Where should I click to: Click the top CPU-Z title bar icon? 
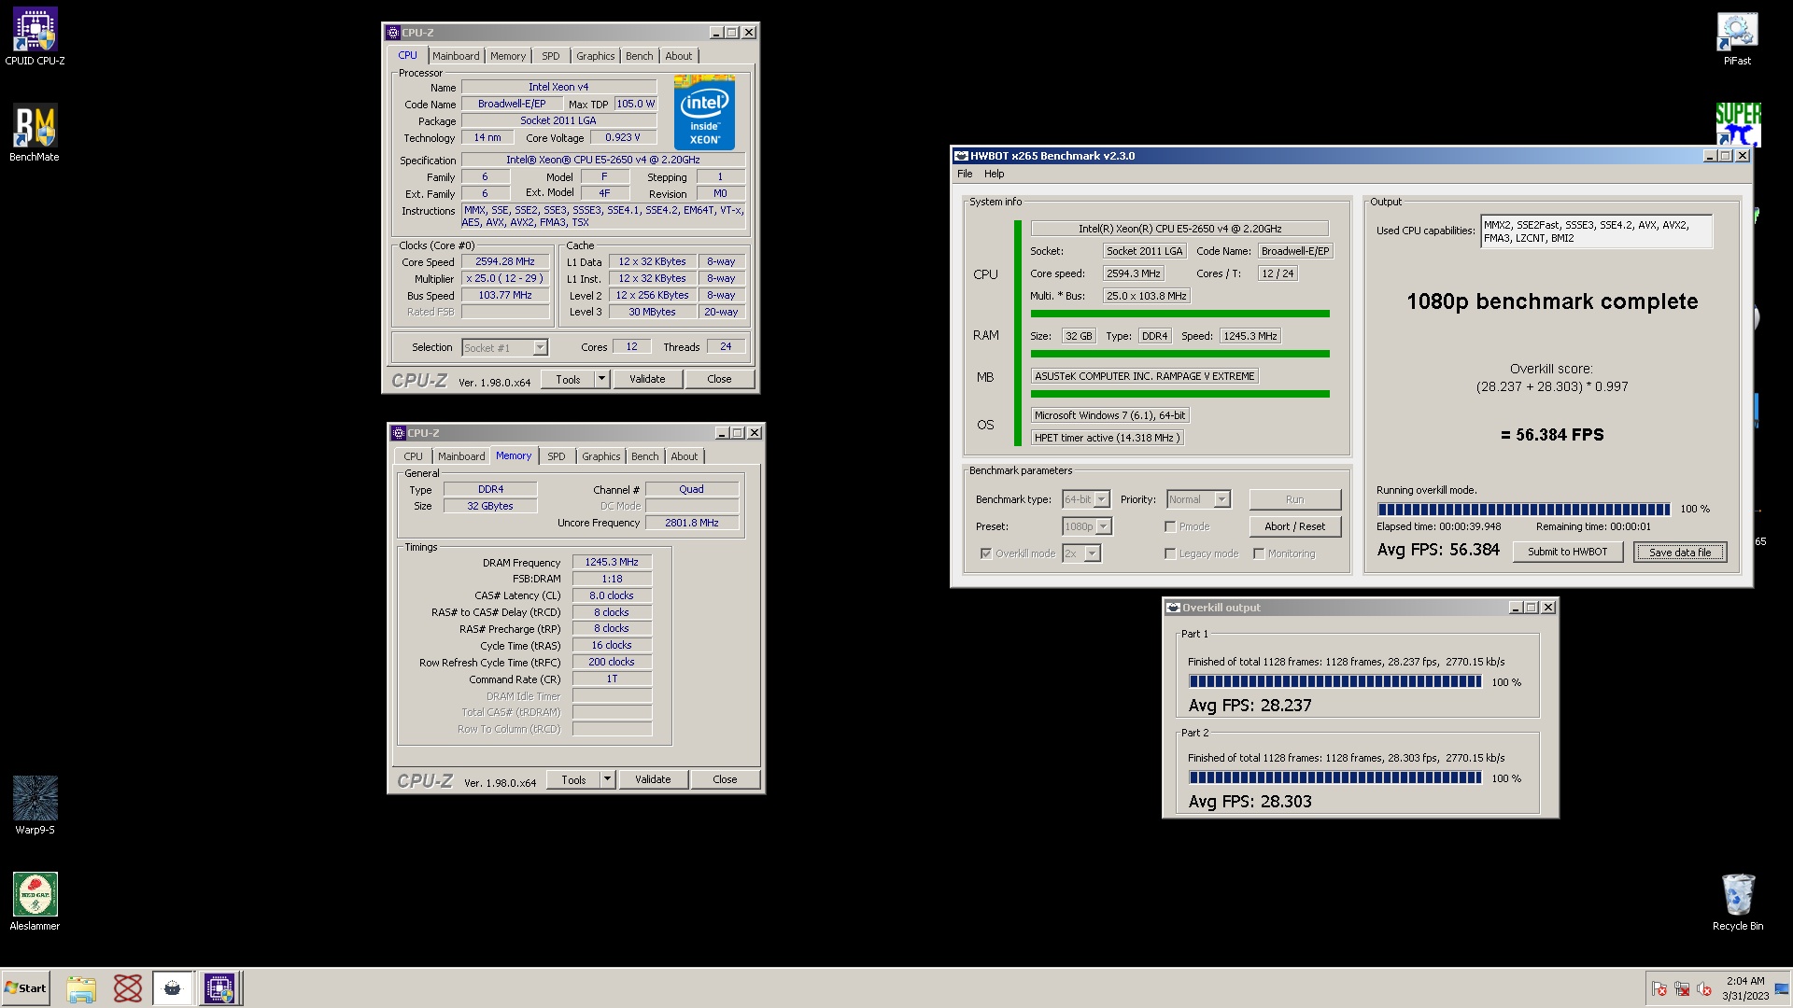[393, 33]
